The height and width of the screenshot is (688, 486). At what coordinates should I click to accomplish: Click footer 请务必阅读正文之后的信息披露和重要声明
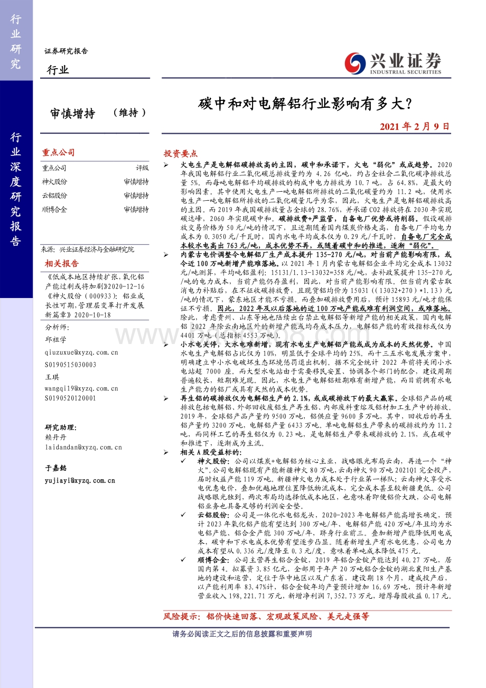pos(242,634)
